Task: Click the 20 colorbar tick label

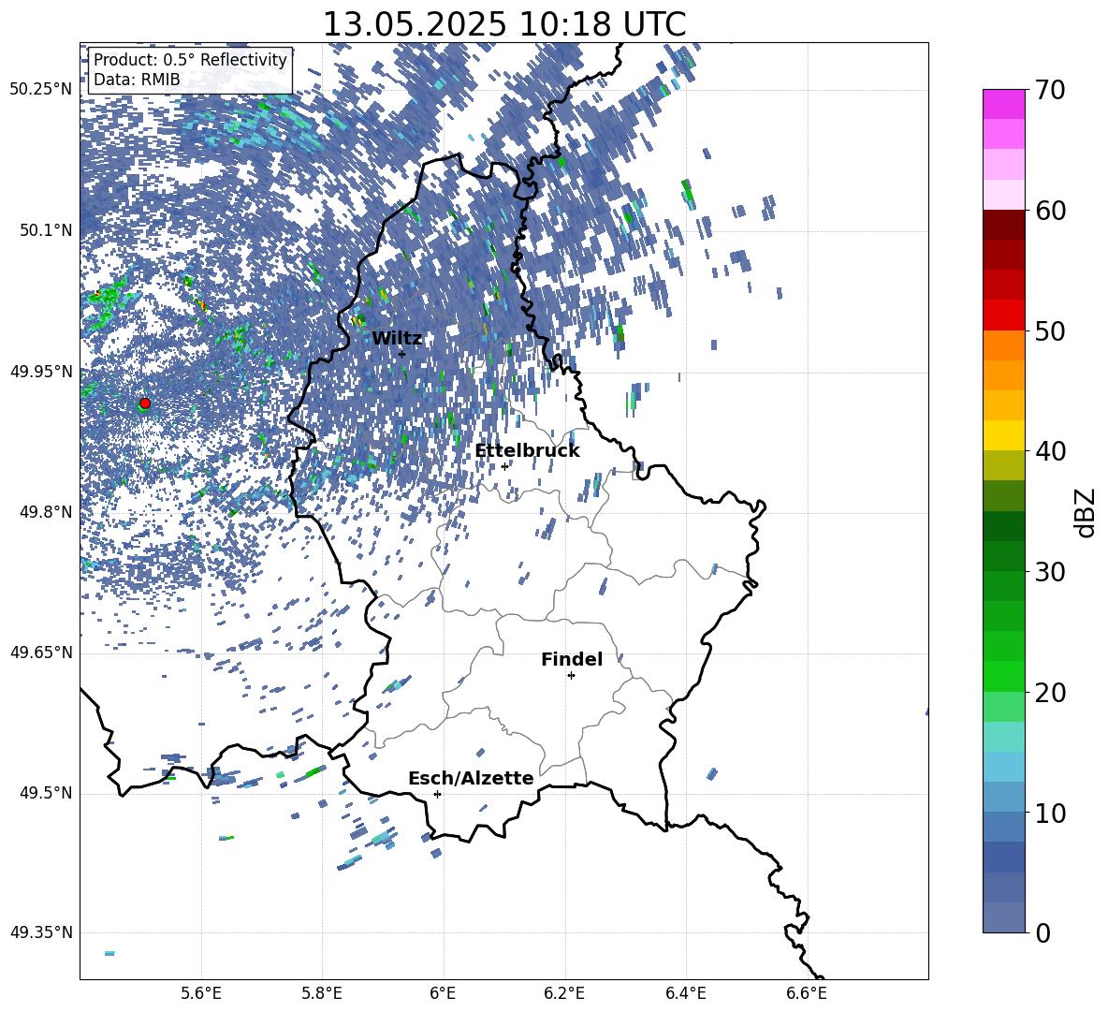Action: [1050, 693]
